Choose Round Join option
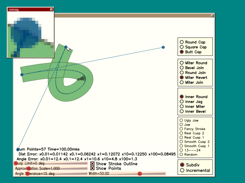The image size is (245, 183). (x=193, y=73)
